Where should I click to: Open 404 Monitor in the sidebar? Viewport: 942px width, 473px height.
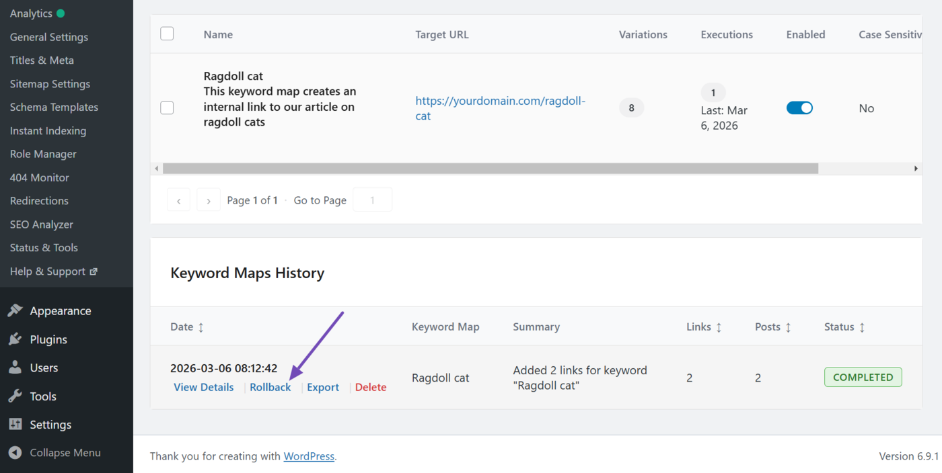[x=40, y=177]
